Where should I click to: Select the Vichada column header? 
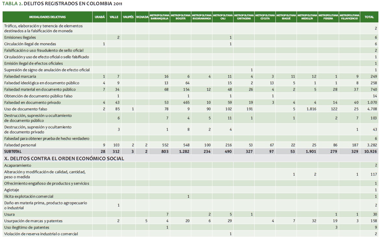(142, 17)
